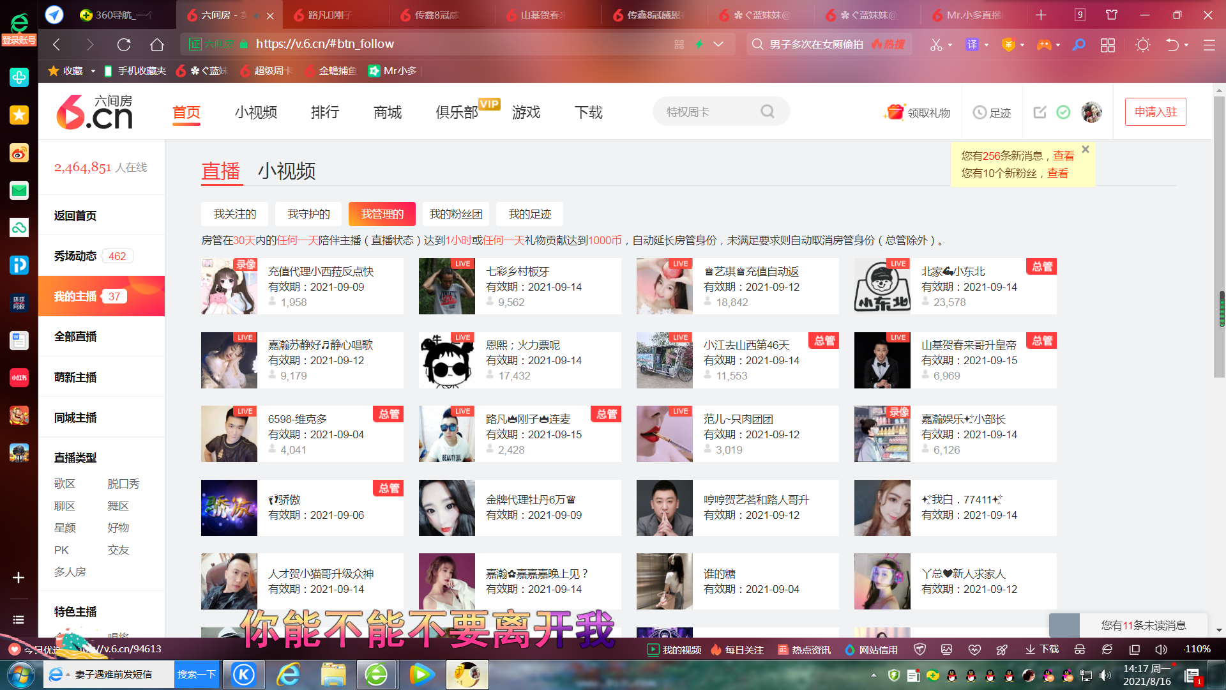Switch to the 我关注的 tab
This screenshot has width=1226, height=690.
pos(235,214)
